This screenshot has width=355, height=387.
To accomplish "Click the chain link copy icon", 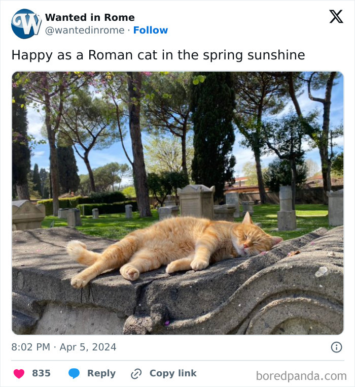I will (136, 374).
